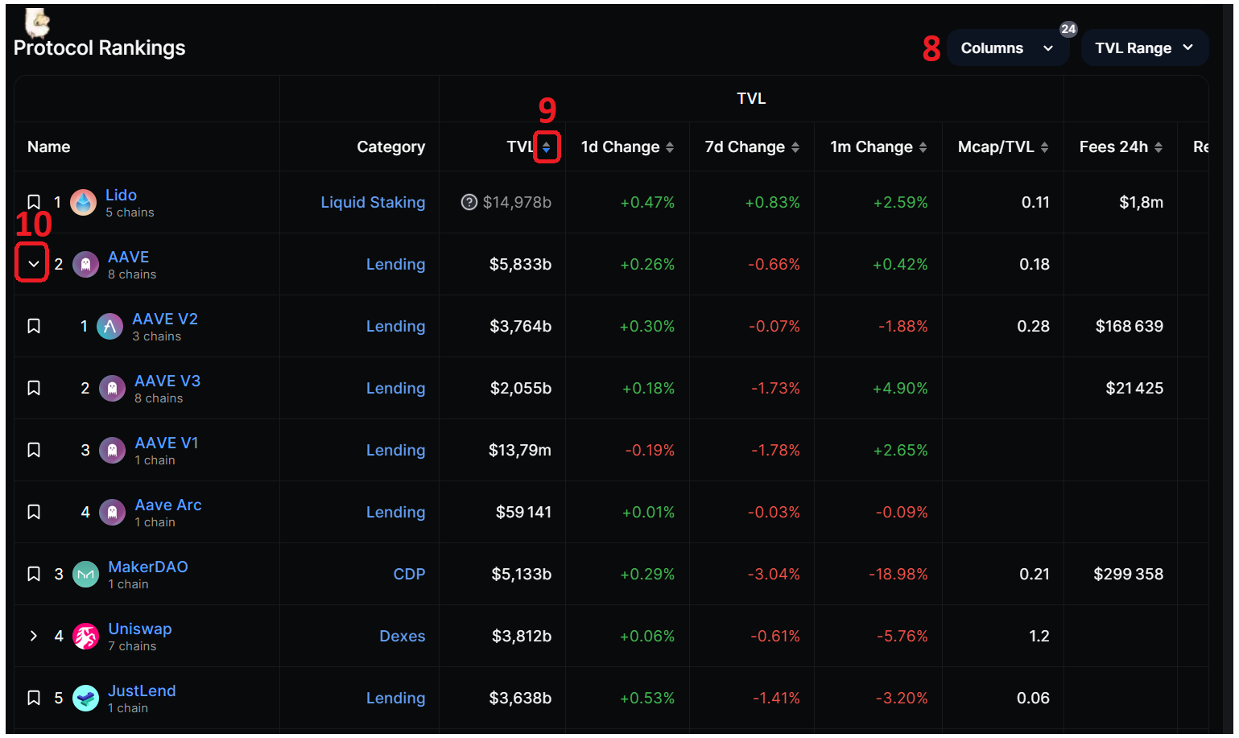Open the CDP category link
The width and height of the screenshot is (1239, 738).
coord(409,574)
